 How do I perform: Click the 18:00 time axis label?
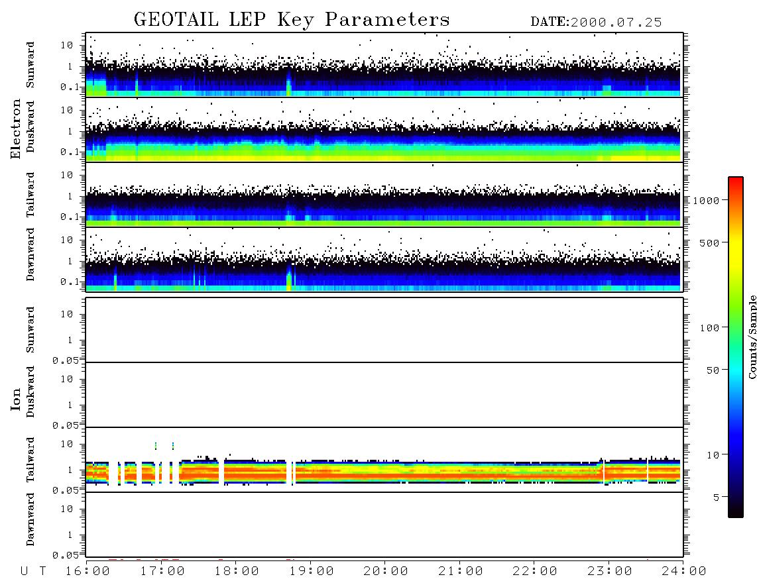pos(237,571)
